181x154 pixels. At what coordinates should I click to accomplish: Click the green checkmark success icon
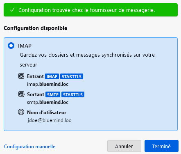coord(12,10)
